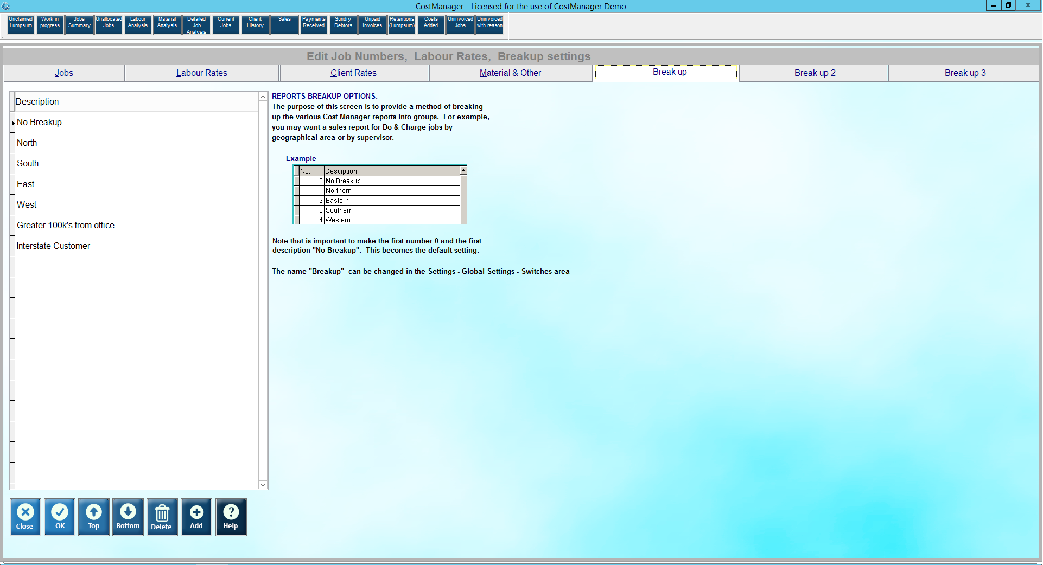Click the Delete trash can button

click(x=162, y=517)
